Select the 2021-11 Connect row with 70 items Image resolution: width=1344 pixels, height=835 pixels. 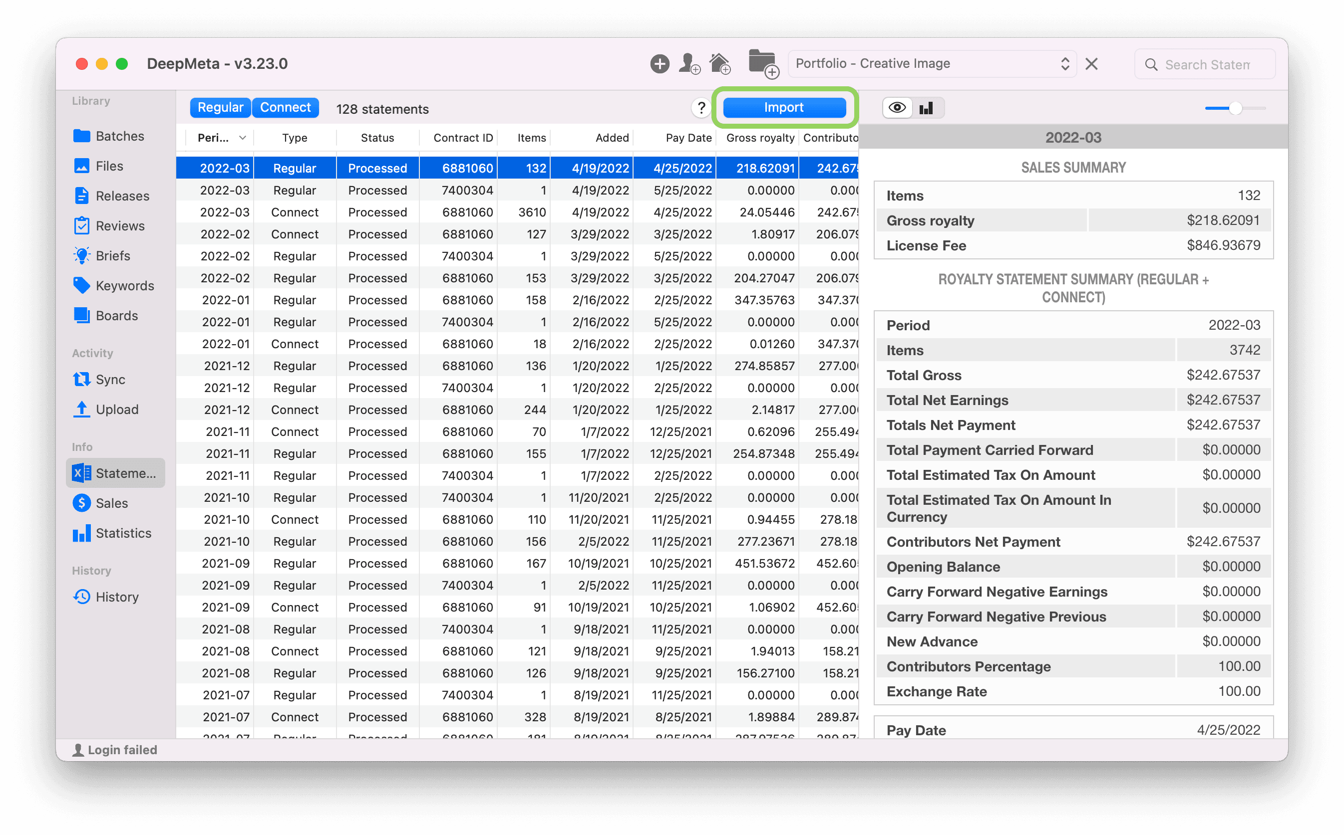[517, 431]
